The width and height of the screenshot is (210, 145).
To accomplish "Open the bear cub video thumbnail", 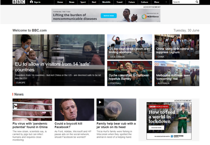I will coord(116,110).
